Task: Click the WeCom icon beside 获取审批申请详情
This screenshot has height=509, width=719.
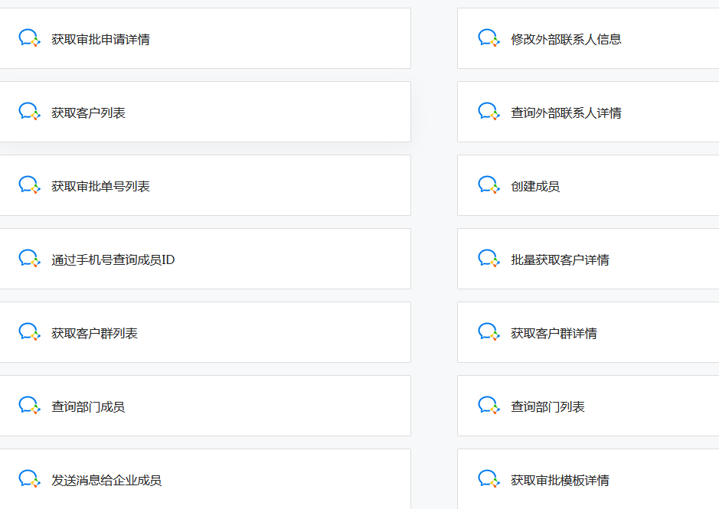Action: pos(29,38)
